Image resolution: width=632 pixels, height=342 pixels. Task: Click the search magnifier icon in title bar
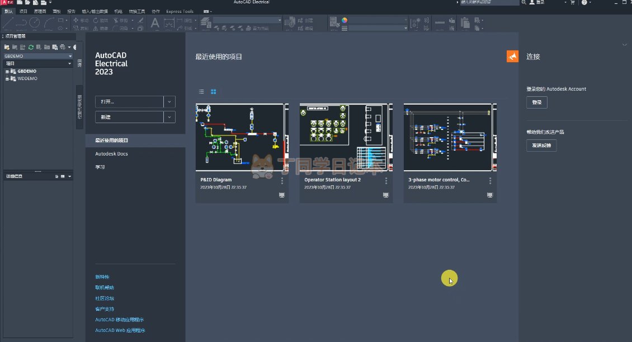(523, 3)
